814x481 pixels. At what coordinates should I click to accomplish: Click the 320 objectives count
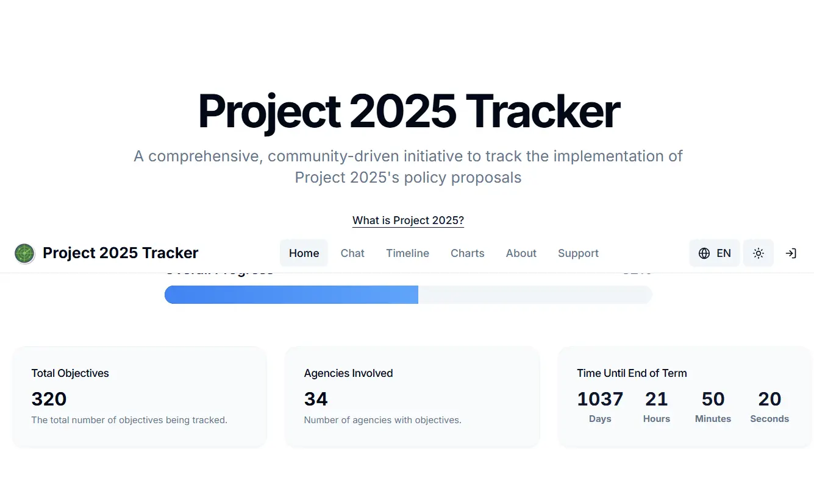[49, 399]
